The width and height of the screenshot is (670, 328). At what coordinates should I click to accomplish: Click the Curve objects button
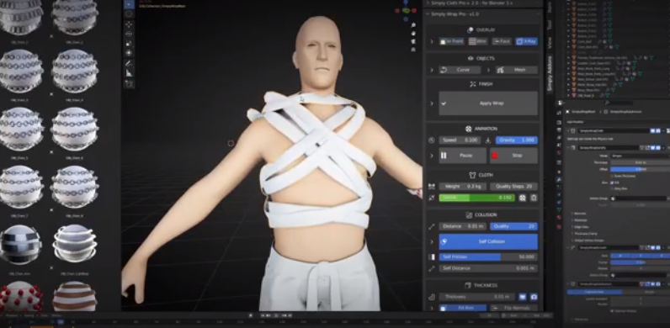460,70
